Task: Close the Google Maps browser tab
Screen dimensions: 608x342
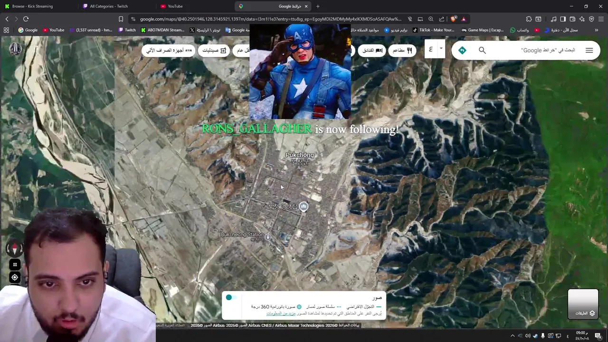Action: 306,6
